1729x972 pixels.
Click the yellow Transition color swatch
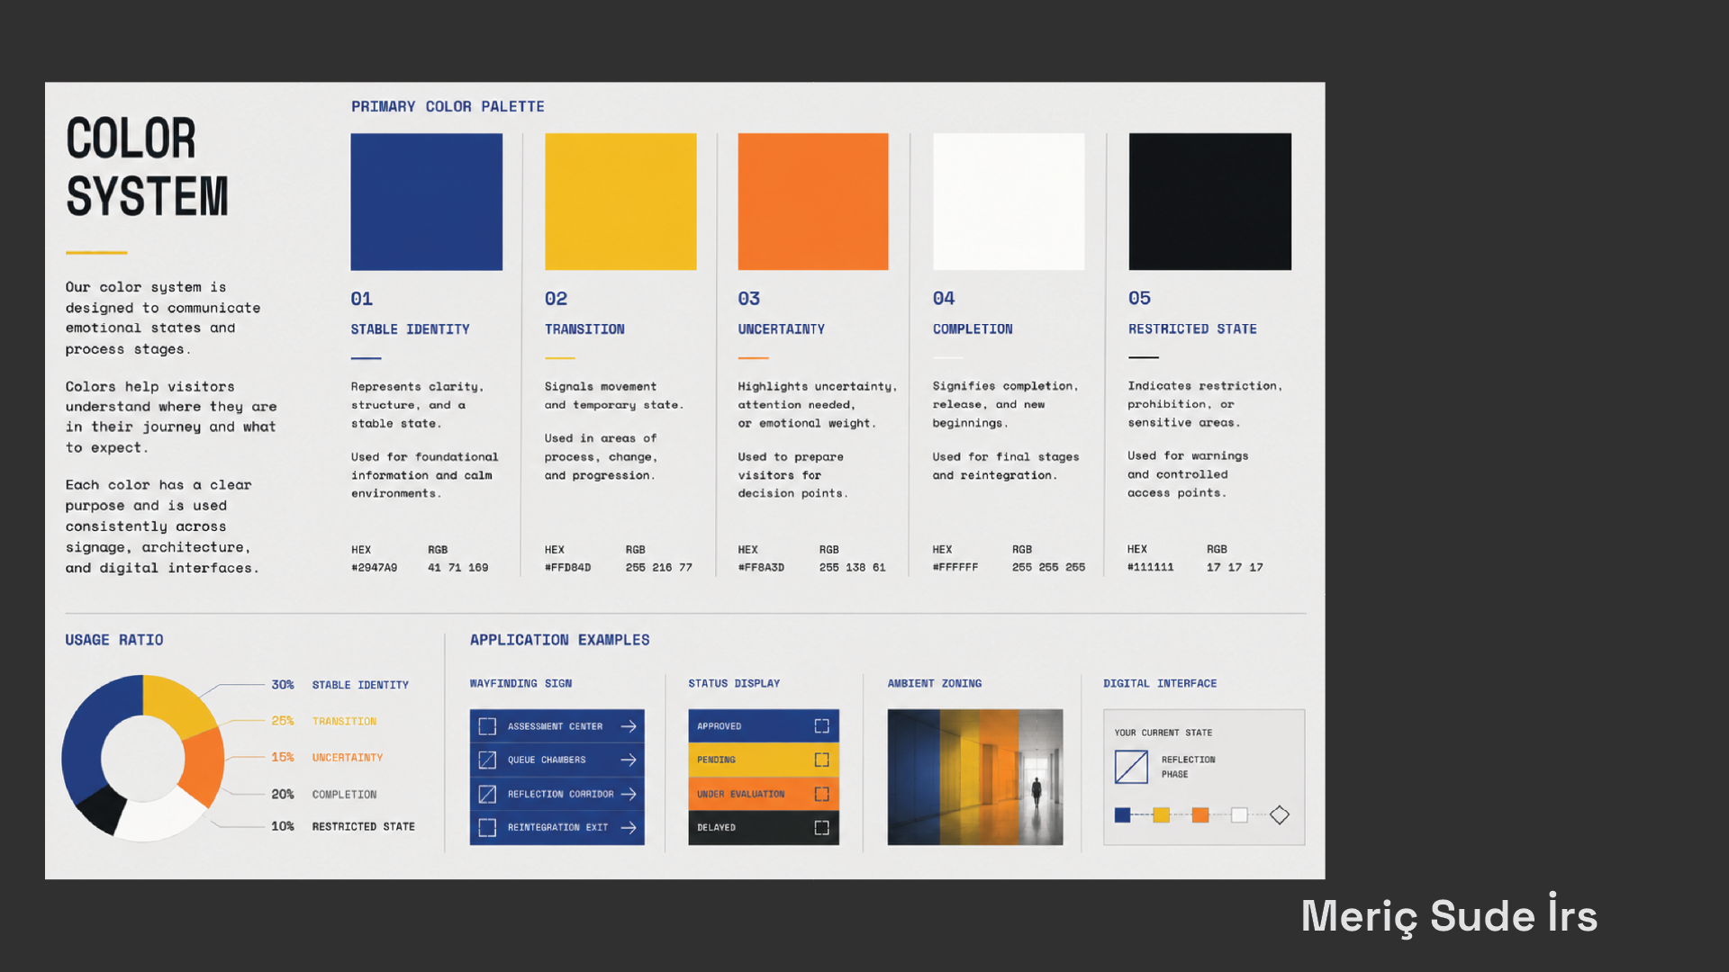coord(620,202)
